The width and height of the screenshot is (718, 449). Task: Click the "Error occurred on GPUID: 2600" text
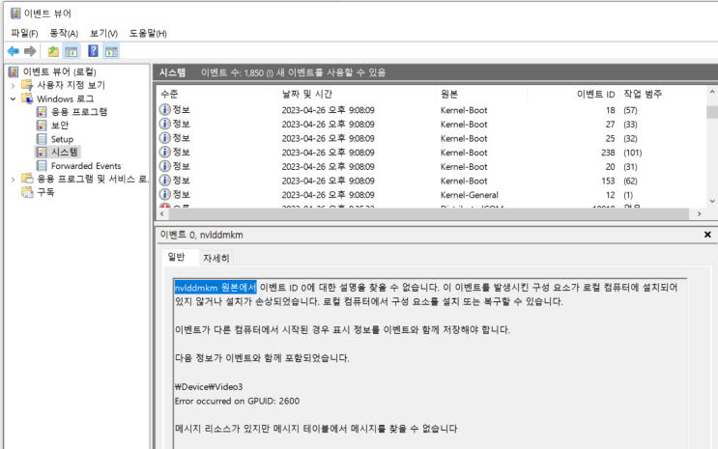pyautogui.click(x=237, y=401)
